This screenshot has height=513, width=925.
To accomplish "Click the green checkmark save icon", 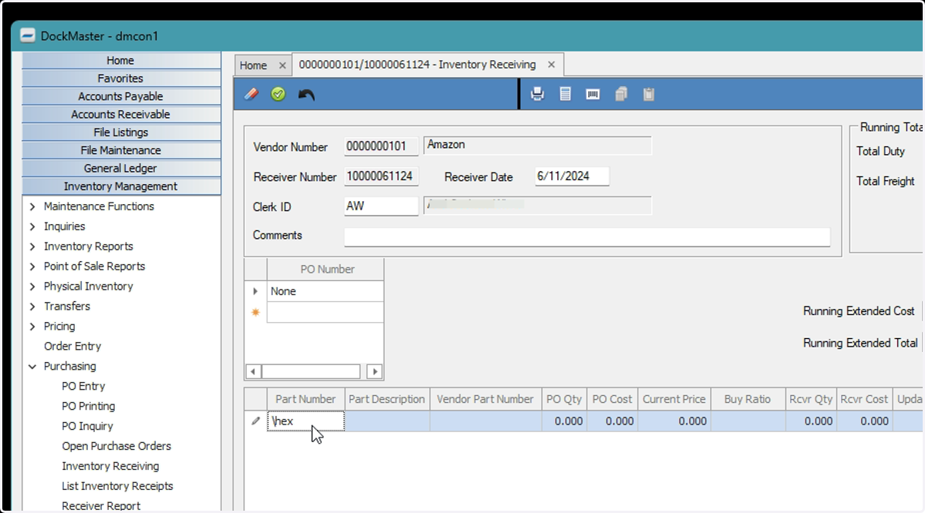I will click(x=278, y=94).
